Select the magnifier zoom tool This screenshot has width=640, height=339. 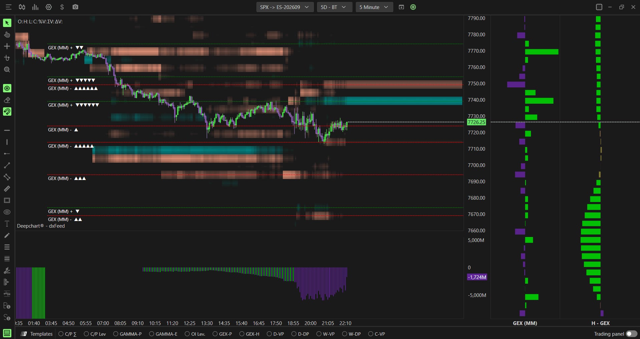7,70
